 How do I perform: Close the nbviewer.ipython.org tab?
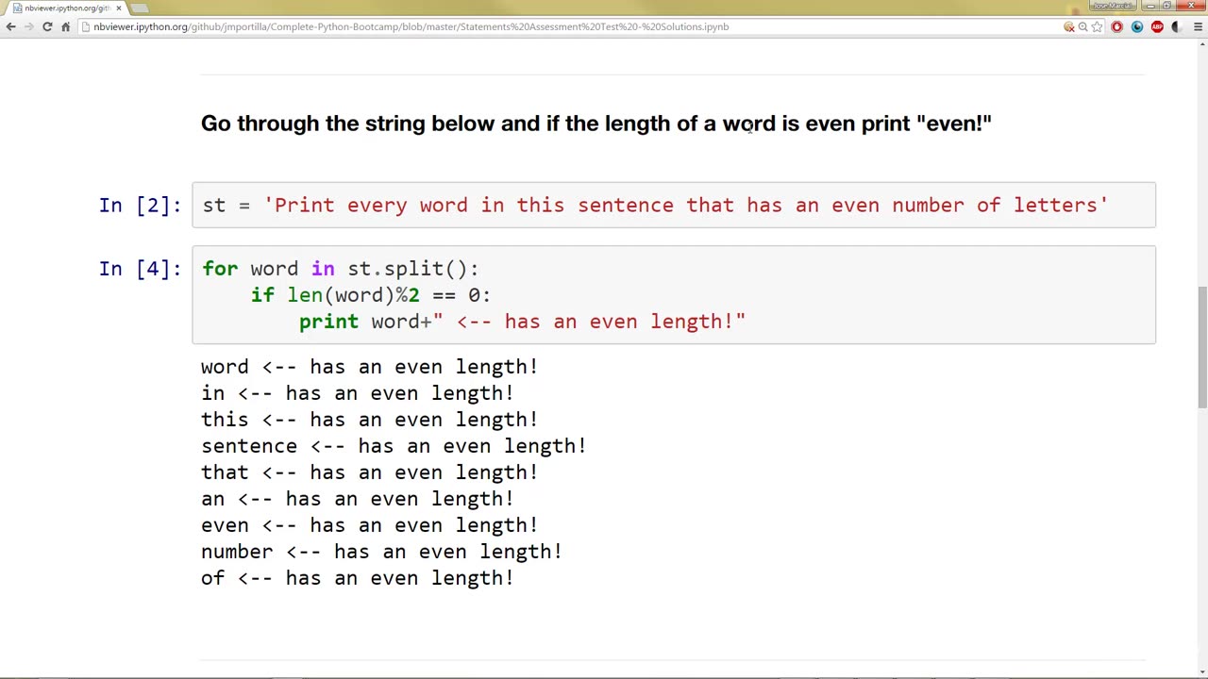pos(119,8)
